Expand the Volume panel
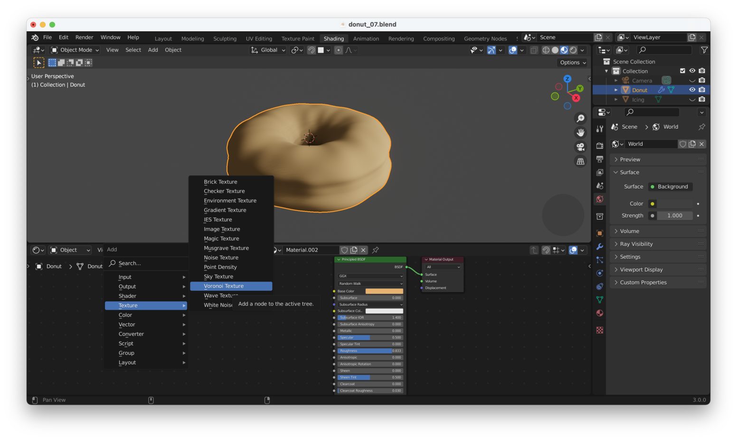 click(629, 231)
